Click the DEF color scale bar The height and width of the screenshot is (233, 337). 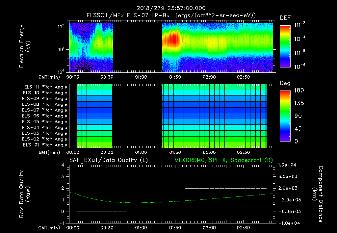285,46
